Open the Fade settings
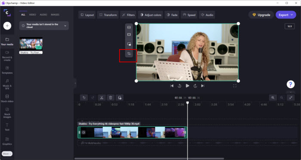Screen dimensions: 301x160 (172, 15)
